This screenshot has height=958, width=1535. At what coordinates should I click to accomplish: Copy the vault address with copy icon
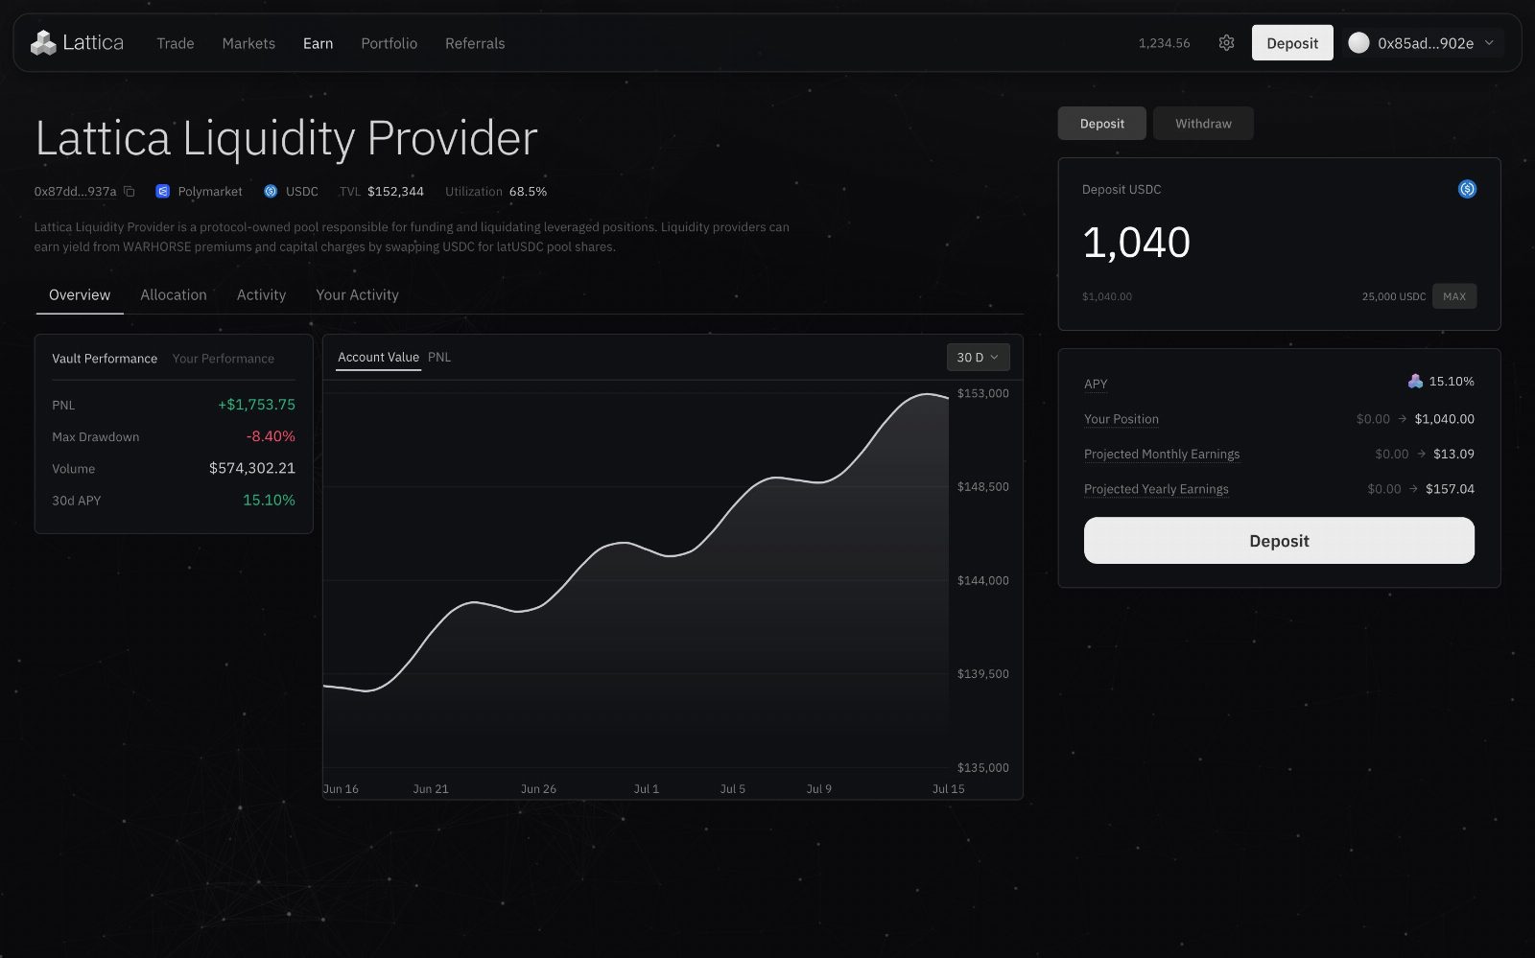pos(129,192)
